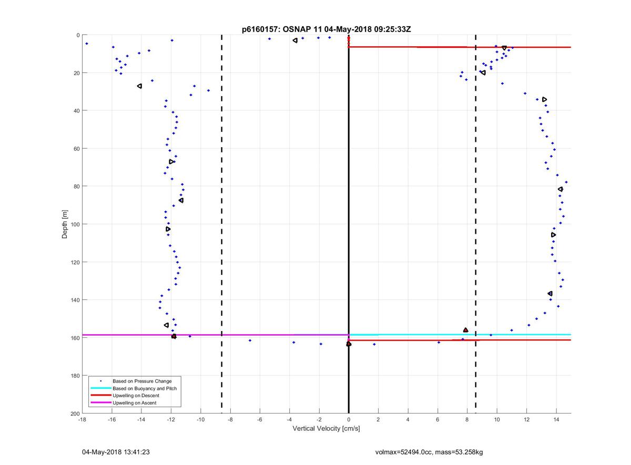Click the timestamp '04-May-2018 13:41:23' footer text
This screenshot has height=465, width=631.
click(x=116, y=451)
